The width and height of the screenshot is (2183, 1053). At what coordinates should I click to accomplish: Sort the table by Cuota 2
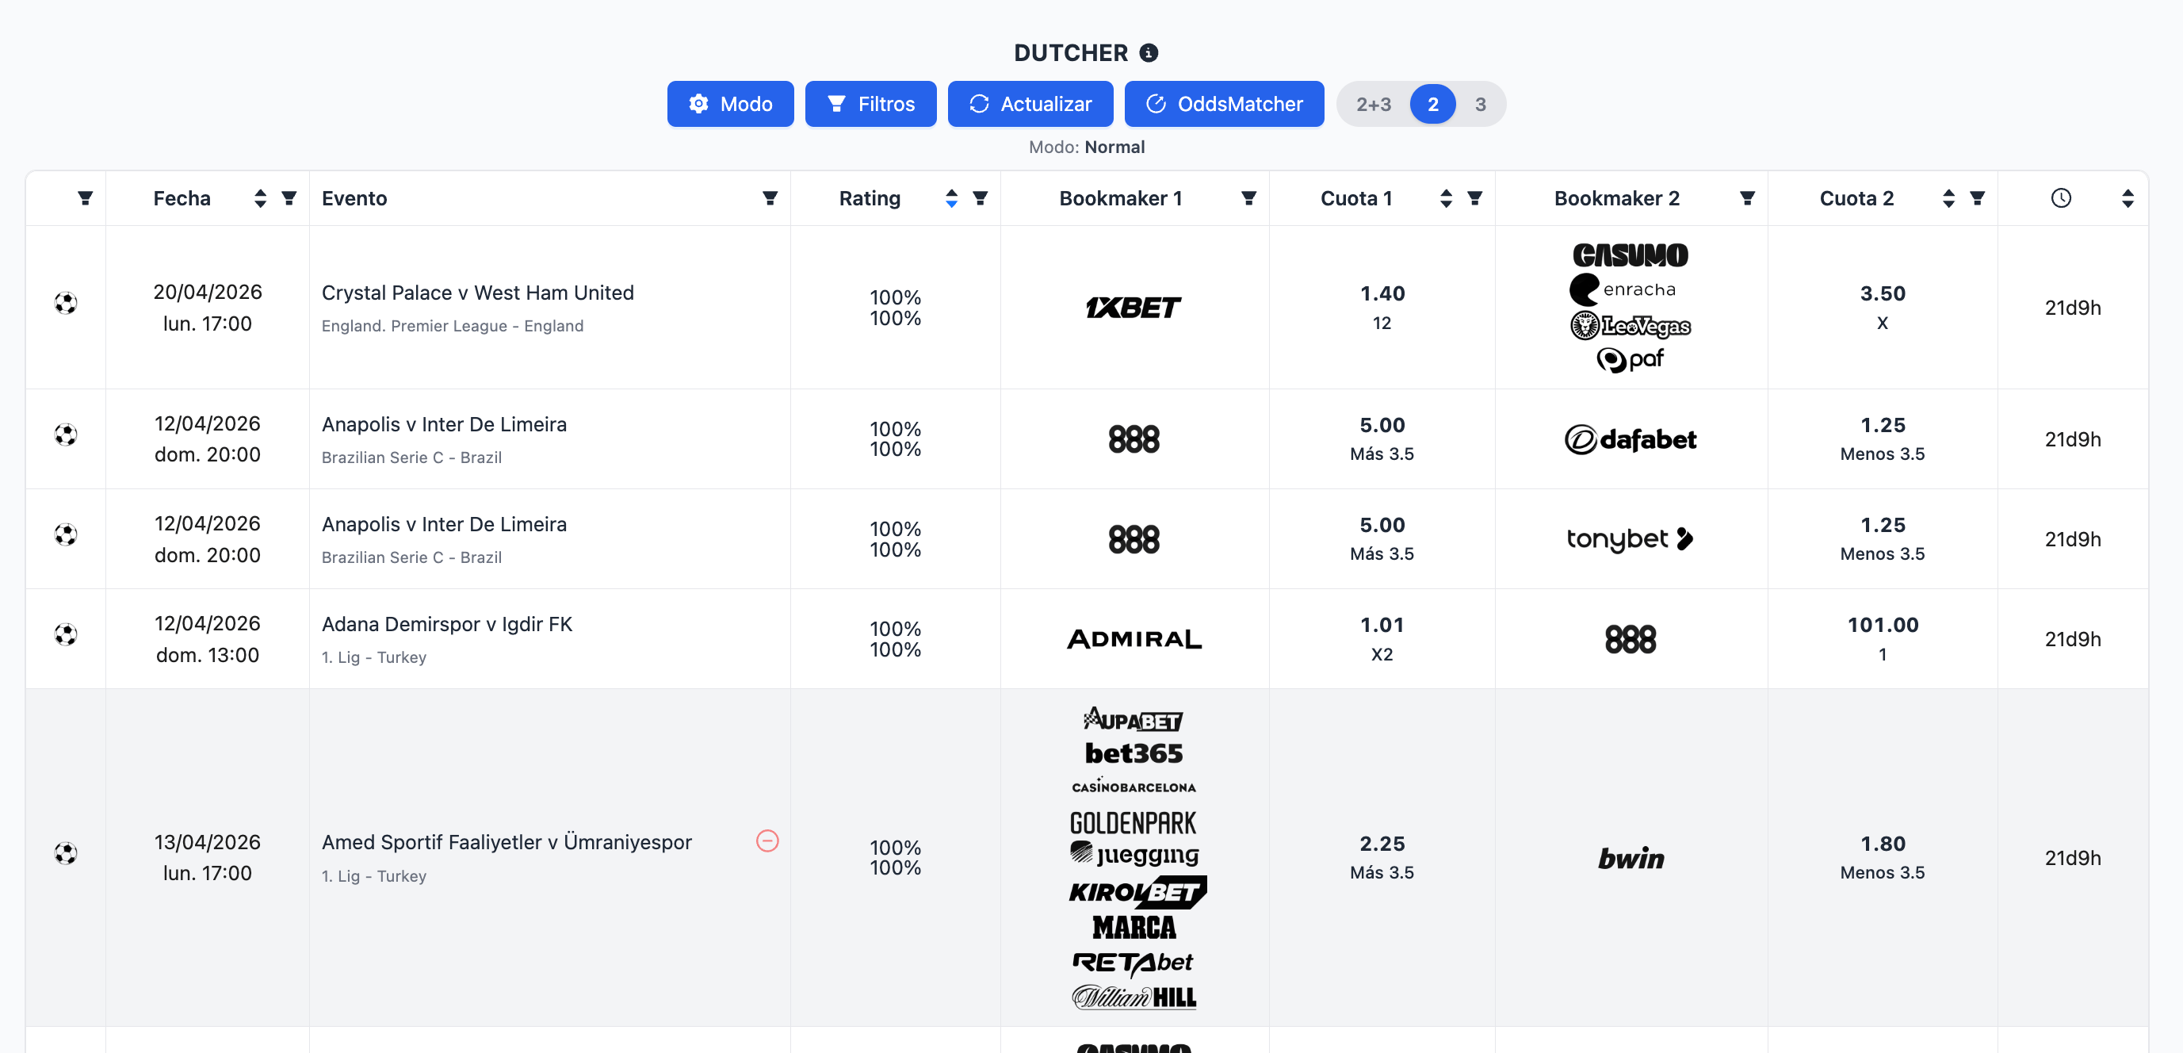tap(1948, 197)
